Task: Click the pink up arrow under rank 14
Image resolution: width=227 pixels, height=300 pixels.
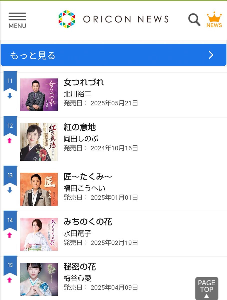Action: click(10, 235)
